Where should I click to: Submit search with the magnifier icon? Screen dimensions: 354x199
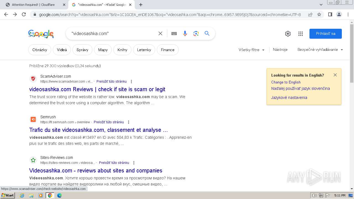point(207,33)
